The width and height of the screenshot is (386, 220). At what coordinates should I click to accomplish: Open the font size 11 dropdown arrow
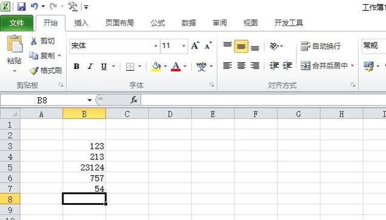(x=183, y=46)
